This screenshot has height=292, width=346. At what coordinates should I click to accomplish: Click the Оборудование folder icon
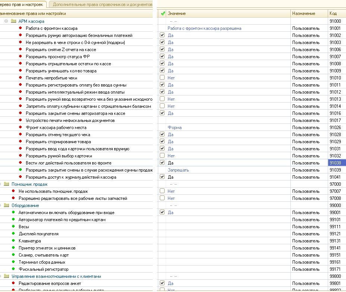pyautogui.click(x=7, y=205)
